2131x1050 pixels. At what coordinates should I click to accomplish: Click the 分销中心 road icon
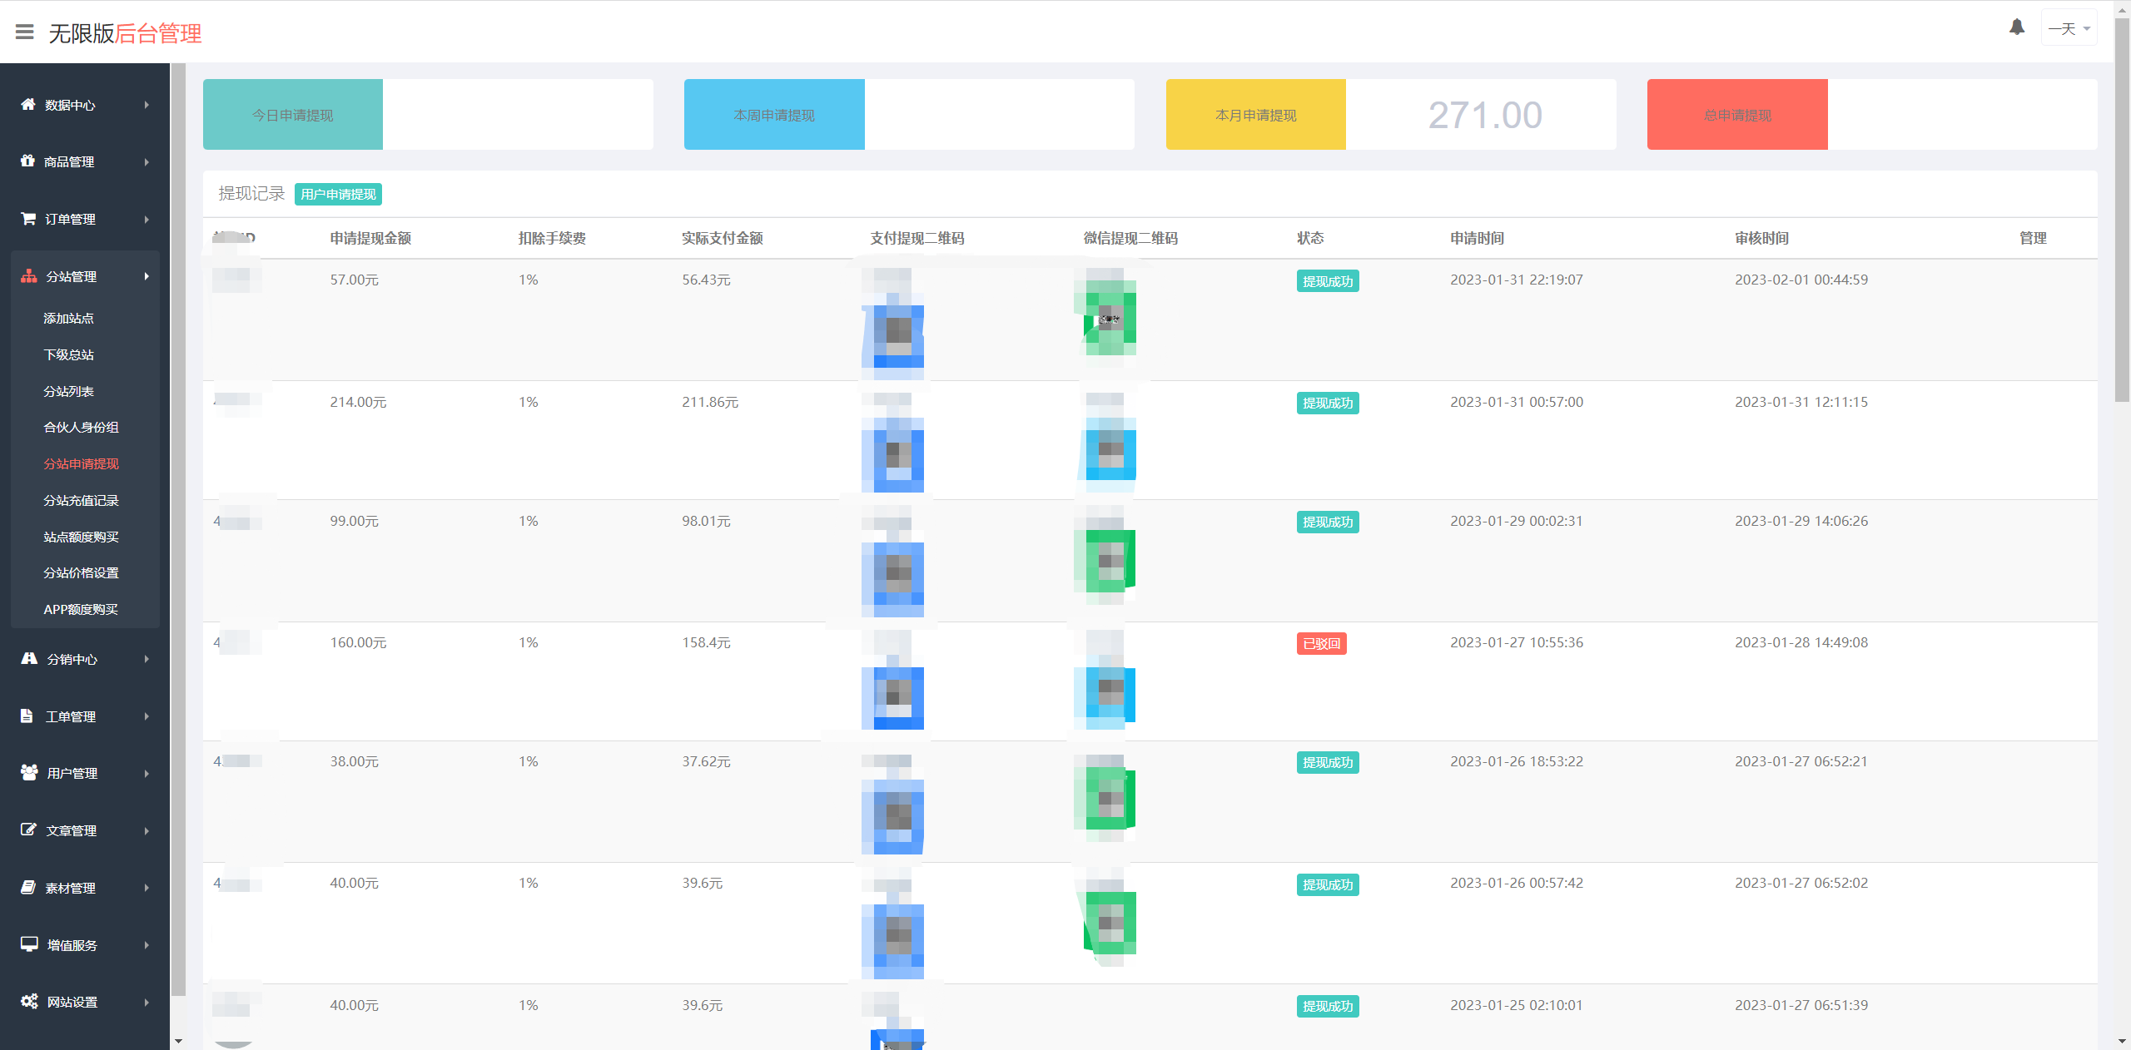tap(29, 658)
